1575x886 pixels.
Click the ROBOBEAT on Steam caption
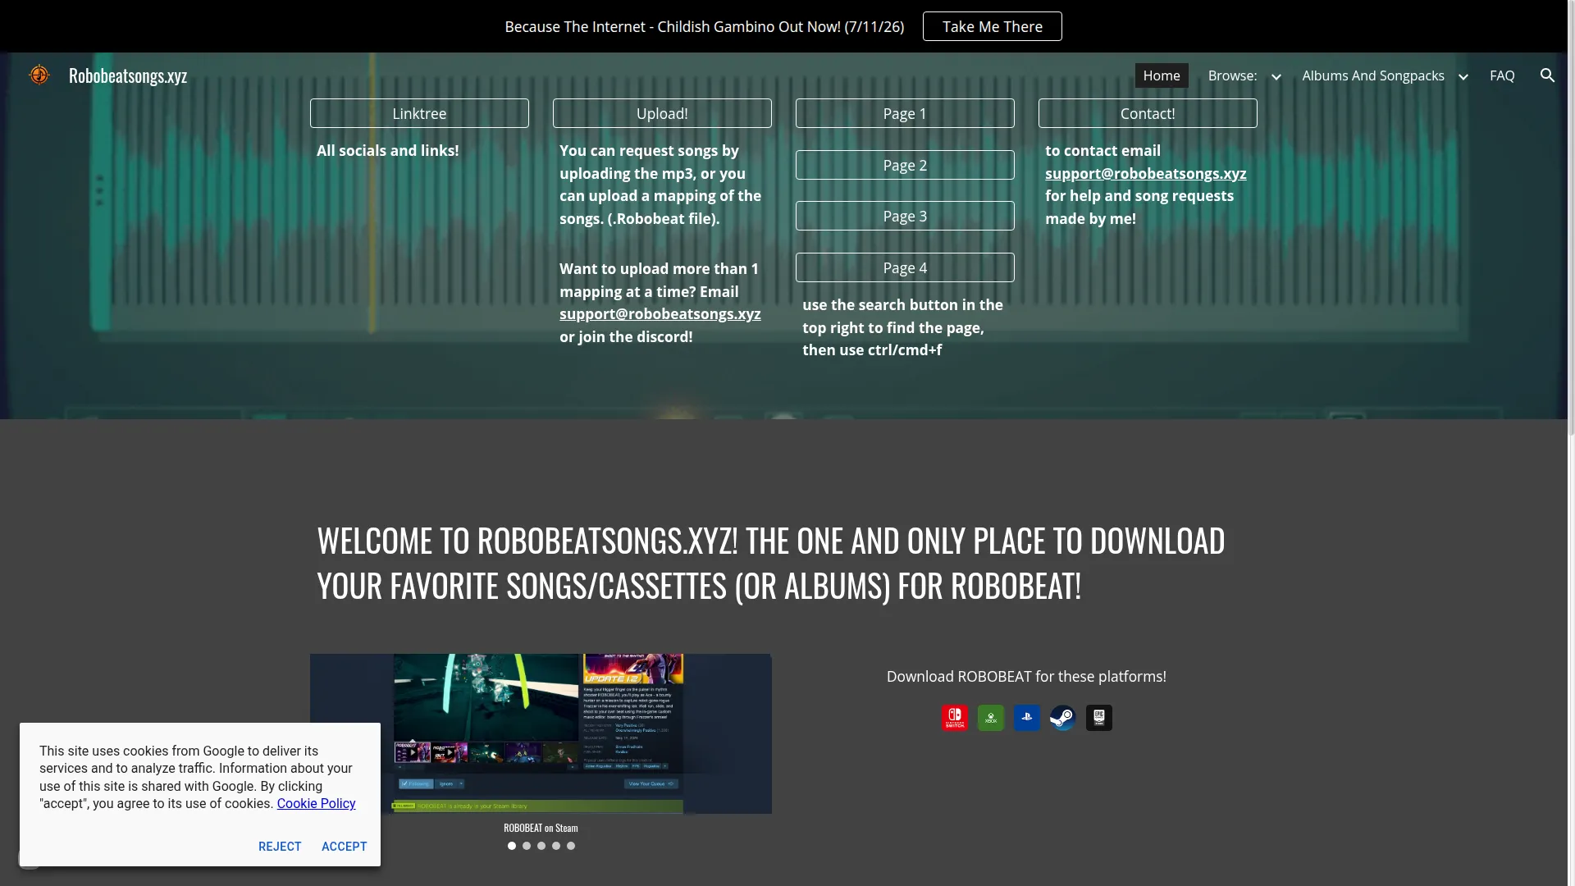541,828
